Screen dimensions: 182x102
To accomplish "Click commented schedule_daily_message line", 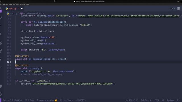I will (x=42, y=75).
